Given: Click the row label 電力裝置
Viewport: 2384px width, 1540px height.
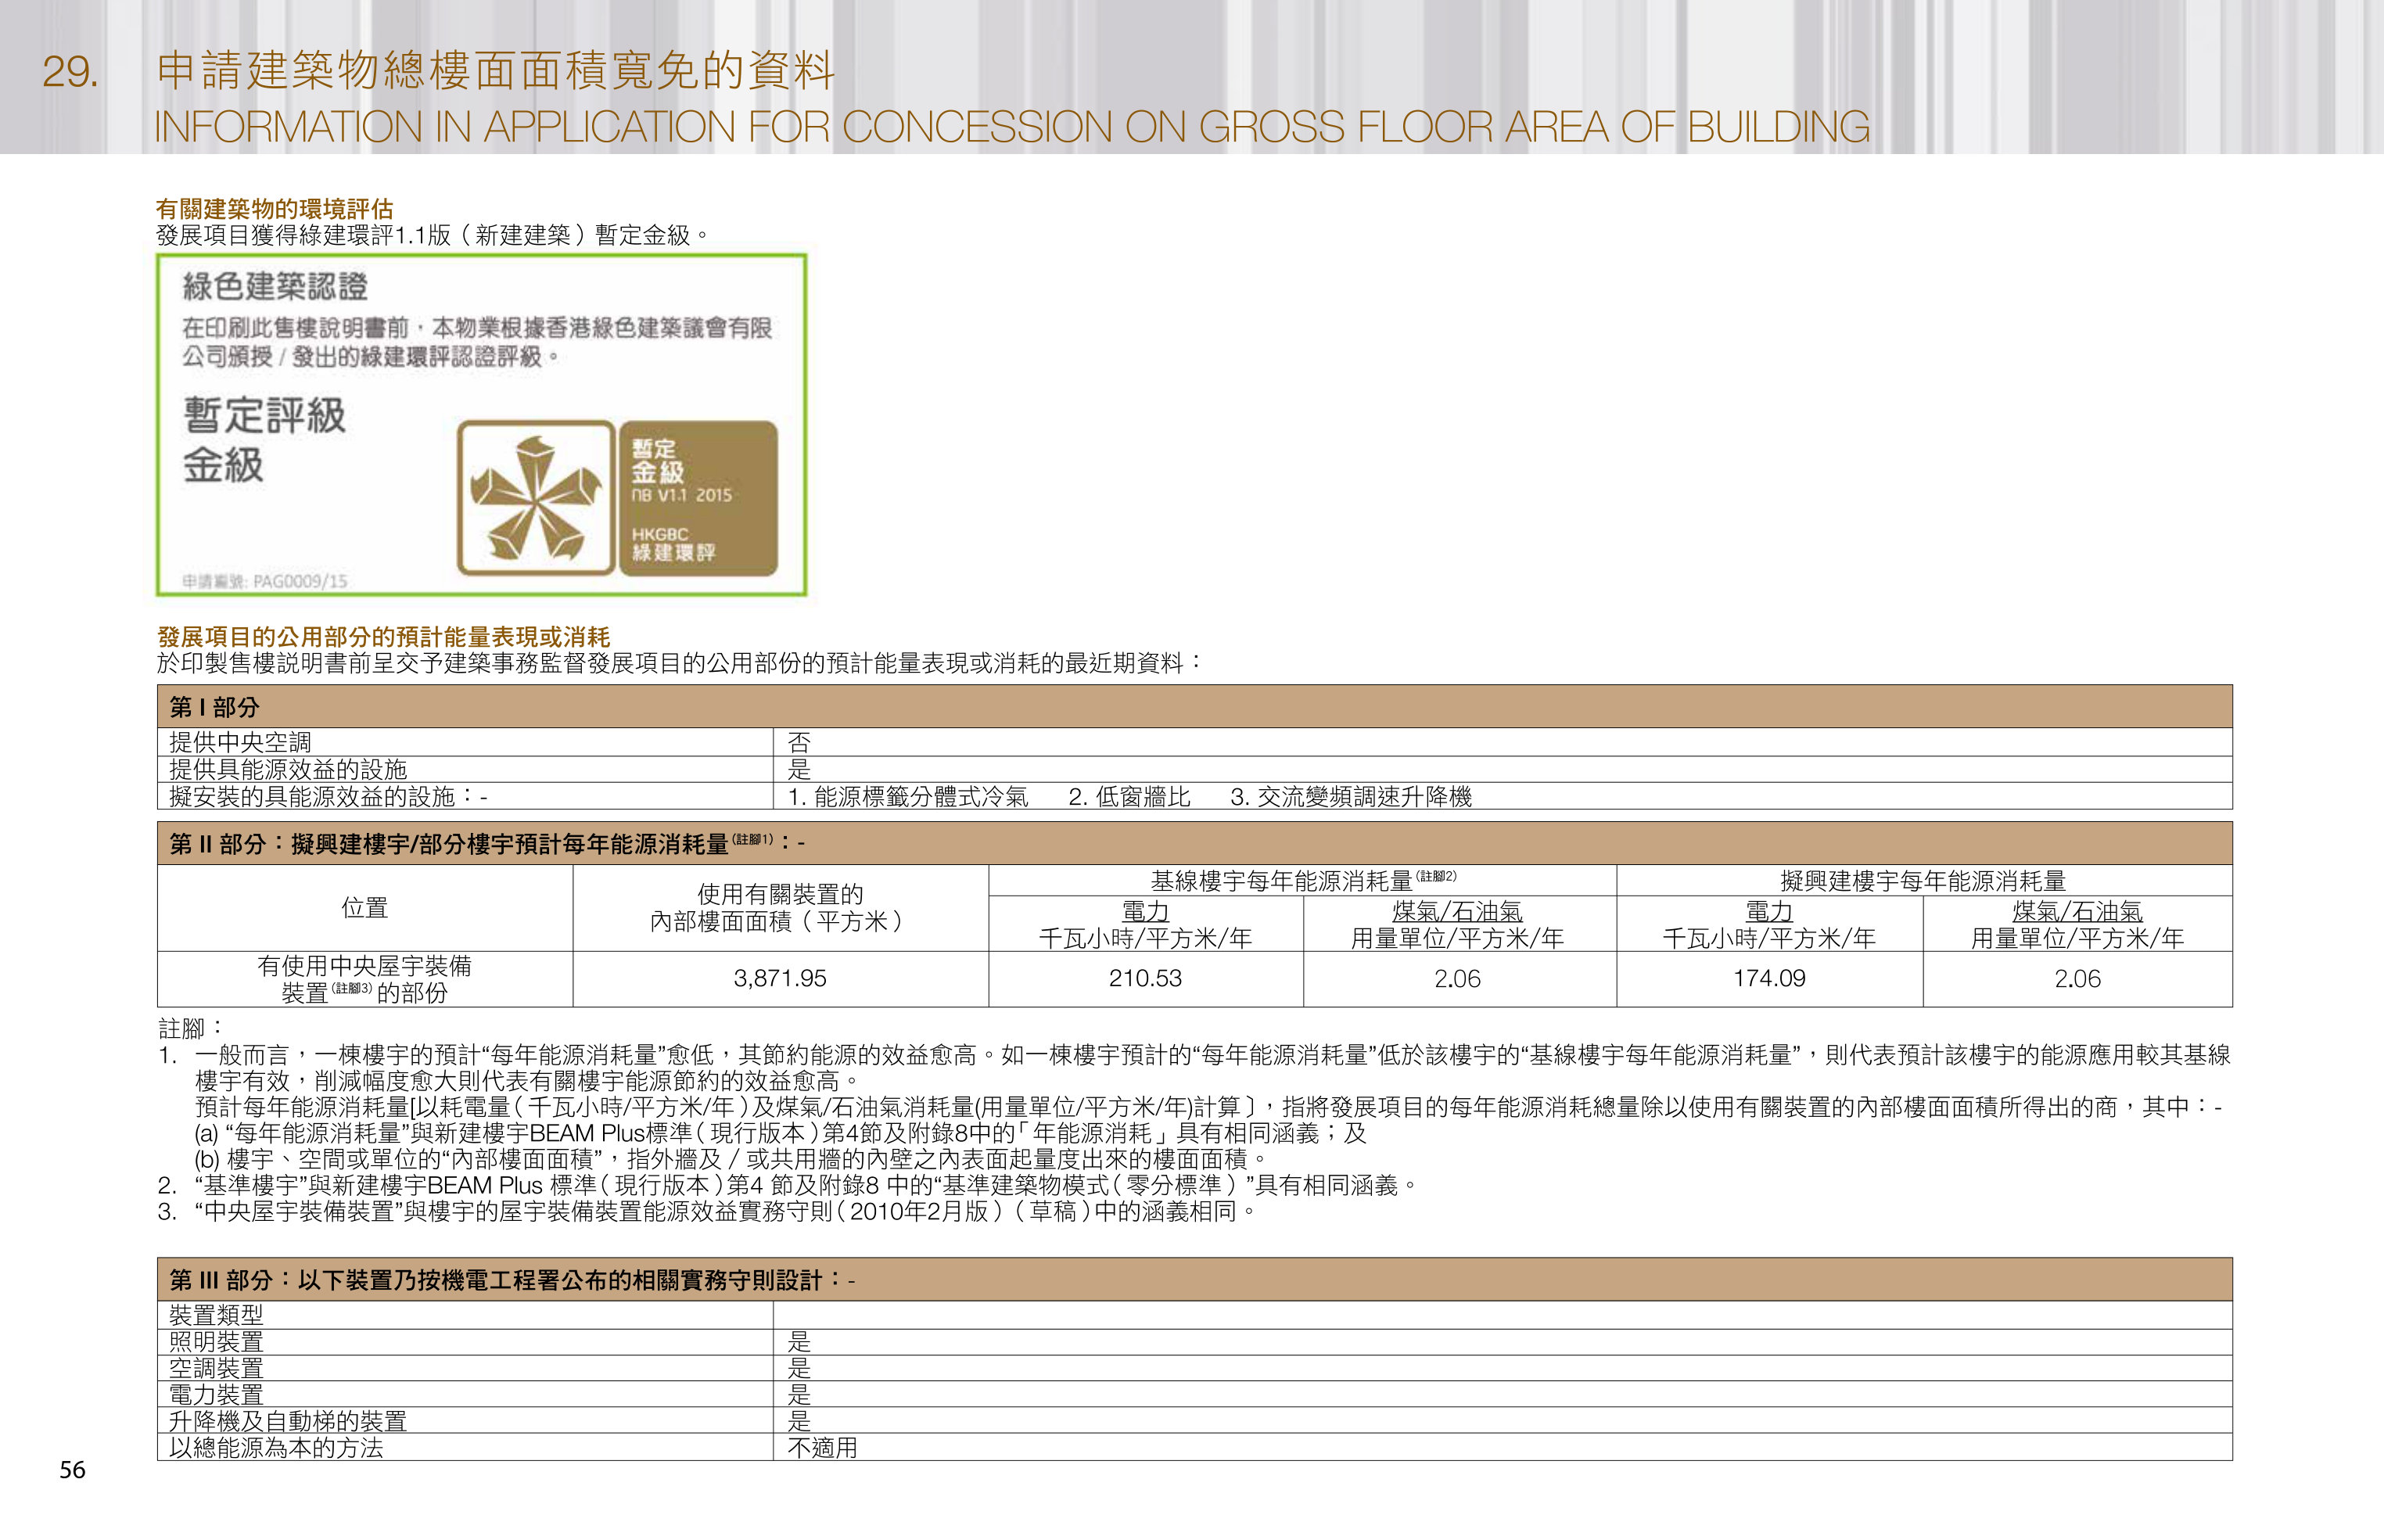Looking at the screenshot, I should click(216, 1394).
